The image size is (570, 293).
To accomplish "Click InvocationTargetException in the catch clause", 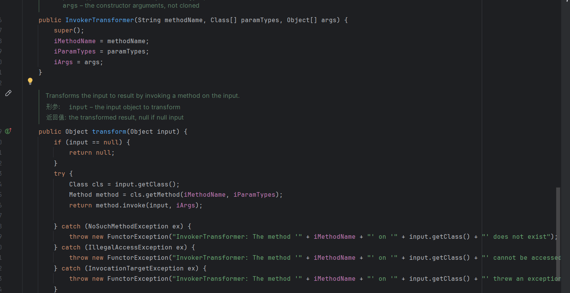I will coord(136,268).
